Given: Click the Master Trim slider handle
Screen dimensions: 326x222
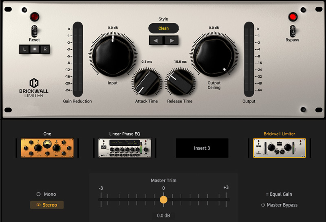Looking at the screenshot, I should click(163, 200).
